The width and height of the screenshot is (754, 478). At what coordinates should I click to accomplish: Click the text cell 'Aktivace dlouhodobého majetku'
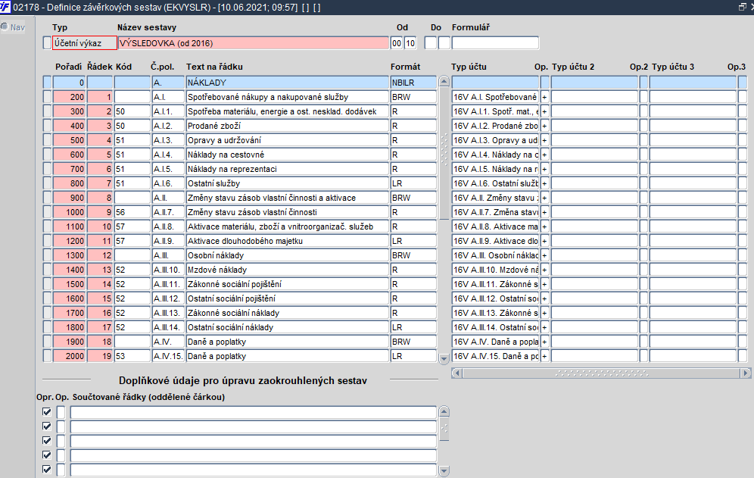288,241
